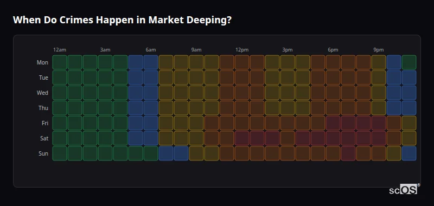Image resolution: width=434 pixels, height=206 pixels.
Task: Select the Sunday 7am blue cell
Action: [166, 153]
